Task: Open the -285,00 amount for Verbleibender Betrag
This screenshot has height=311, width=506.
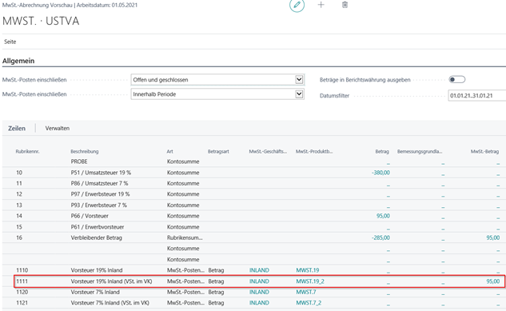Action: pyautogui.click(x=380, y=237)
